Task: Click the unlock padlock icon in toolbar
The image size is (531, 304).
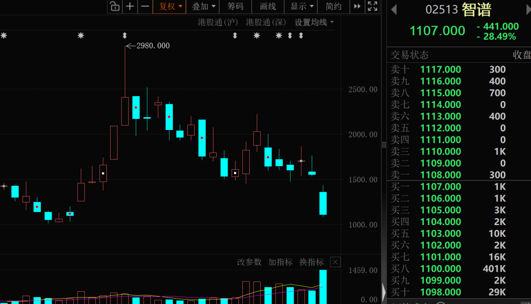Action: point(115,6)
